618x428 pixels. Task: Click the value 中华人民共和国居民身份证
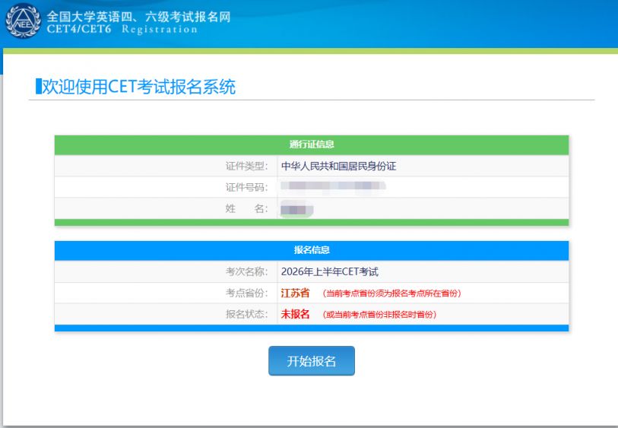[338, 166]
